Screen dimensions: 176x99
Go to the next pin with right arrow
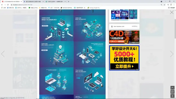172,54
